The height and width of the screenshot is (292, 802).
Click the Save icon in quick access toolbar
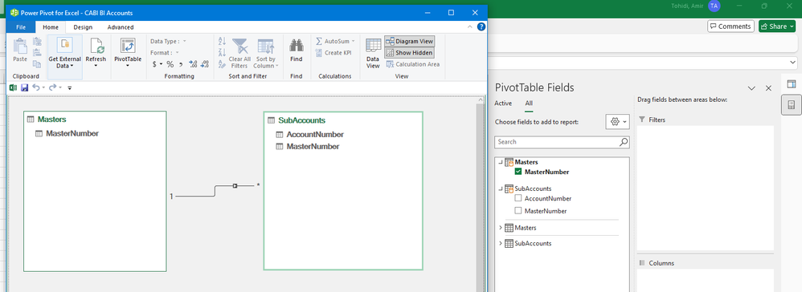(x=24, y=87)
